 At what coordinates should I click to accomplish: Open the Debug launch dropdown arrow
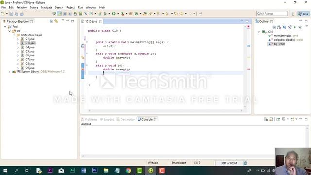[109, 14]
